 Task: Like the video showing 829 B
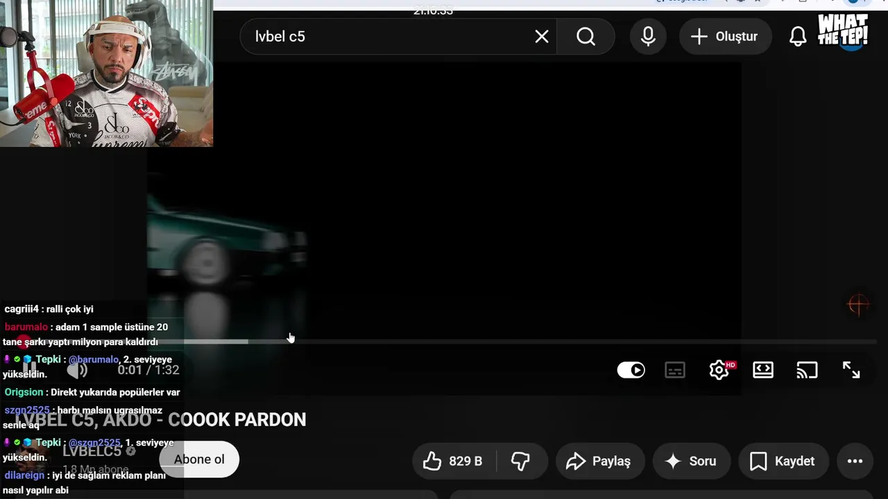tap(454, 461)
